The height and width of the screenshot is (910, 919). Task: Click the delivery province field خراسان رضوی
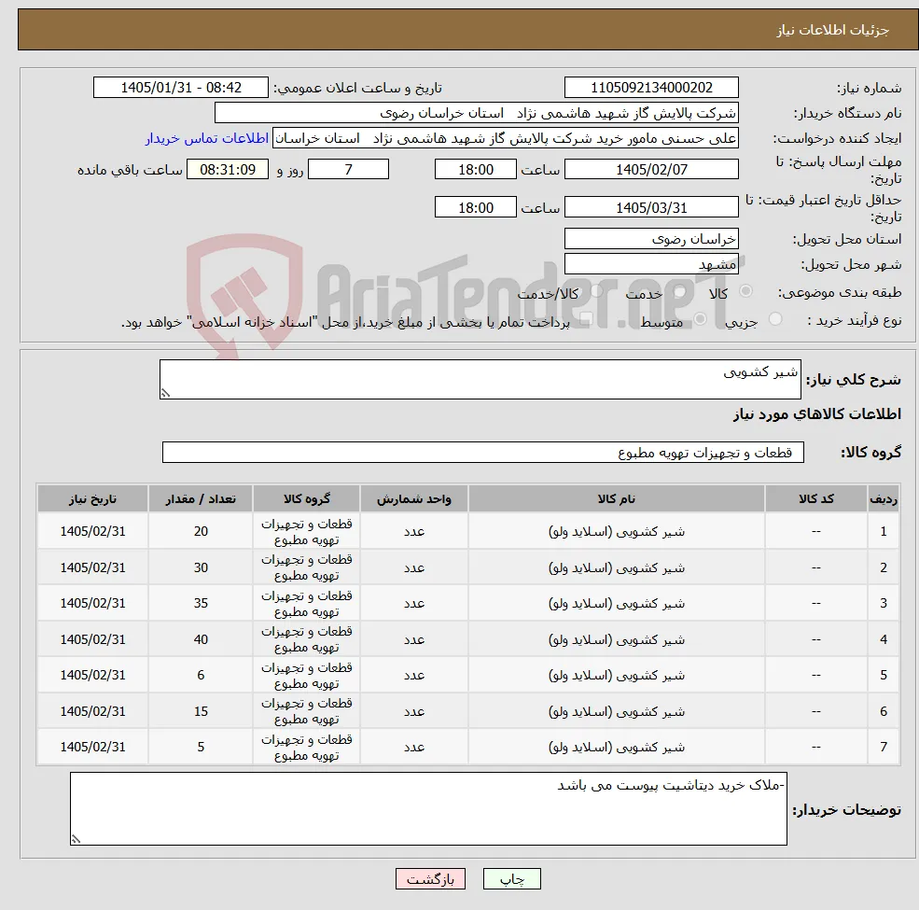tap(651, 239)
